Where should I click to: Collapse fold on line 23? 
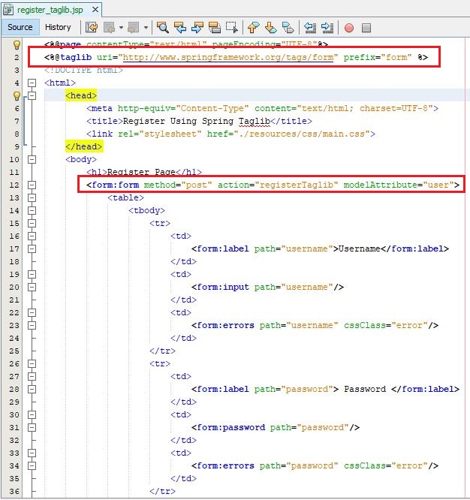click(32, 325)
